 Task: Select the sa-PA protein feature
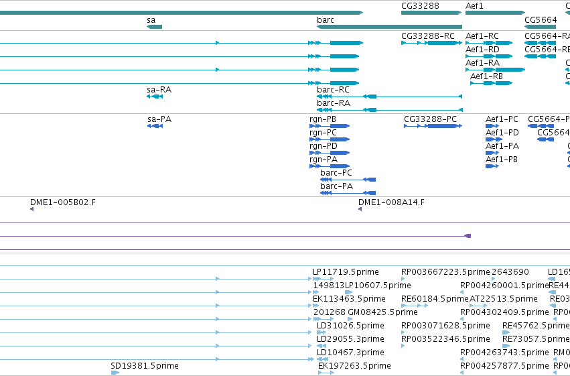click(x=155, y=126)
